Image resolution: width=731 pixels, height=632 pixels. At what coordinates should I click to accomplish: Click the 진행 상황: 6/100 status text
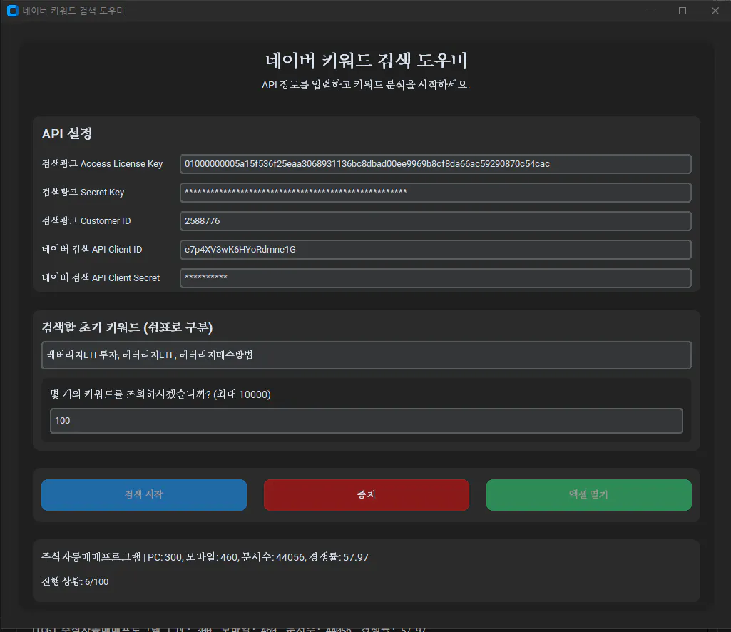coord(75,581)
